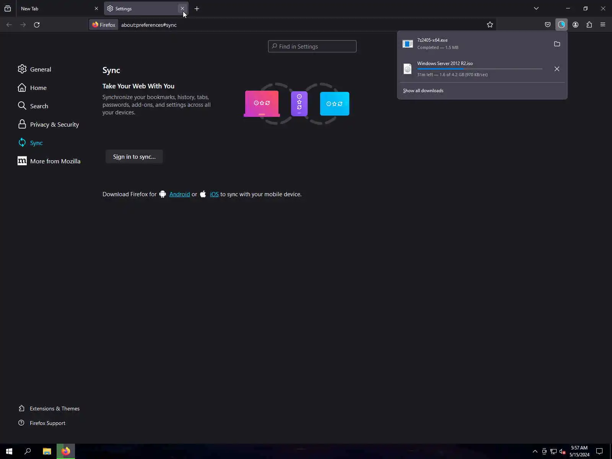Open the Firefox application menu
The height and width of the screenshot is (459, 612).
603,25
